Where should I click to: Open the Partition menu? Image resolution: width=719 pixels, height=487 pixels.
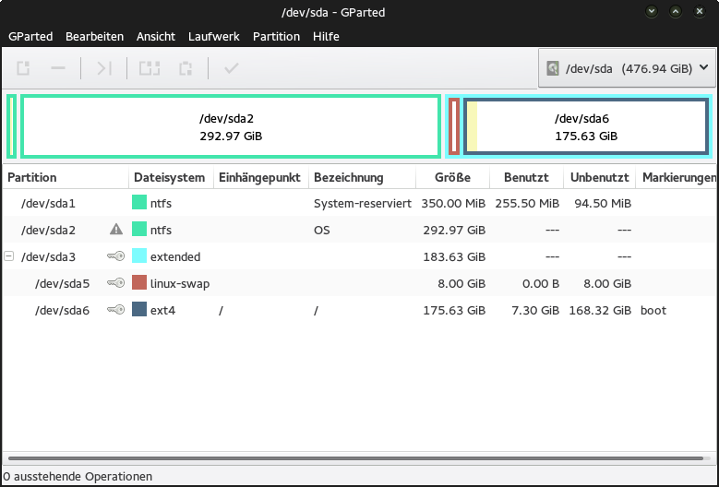tap(276, 37)
